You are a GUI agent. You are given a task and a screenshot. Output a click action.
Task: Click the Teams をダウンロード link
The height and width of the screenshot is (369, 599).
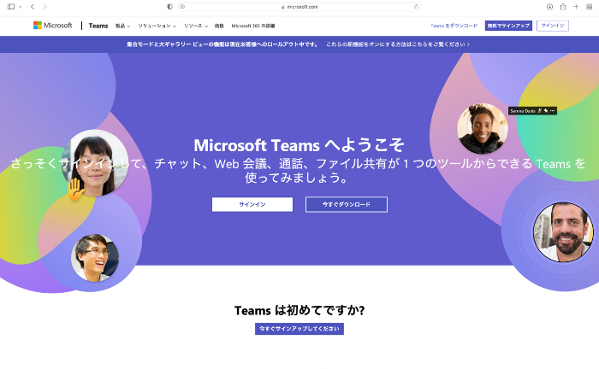pos(454,26)
